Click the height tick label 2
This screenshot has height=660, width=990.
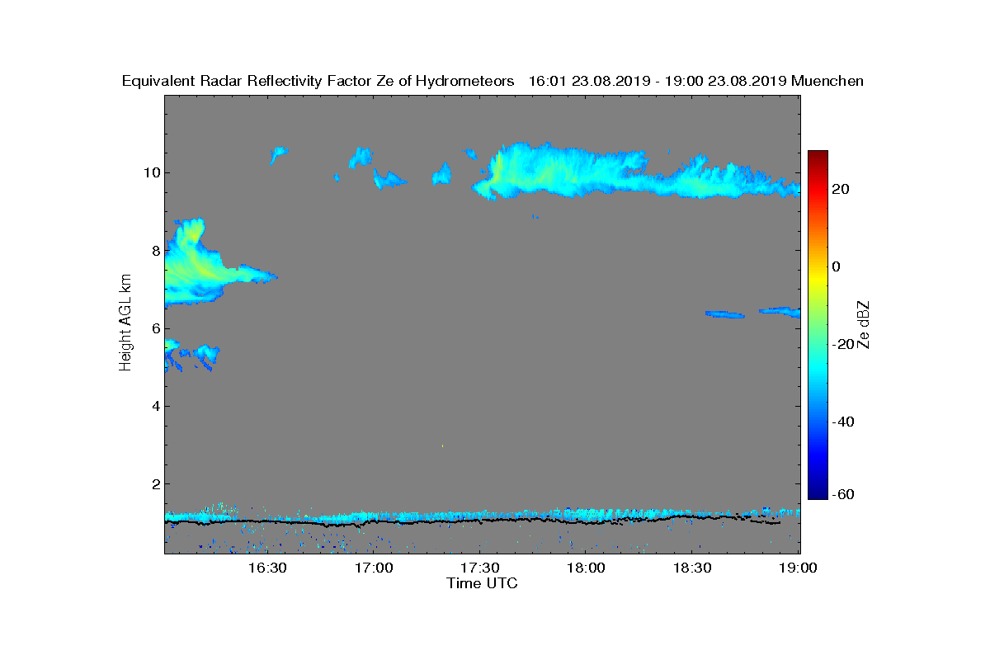point(155,483)
